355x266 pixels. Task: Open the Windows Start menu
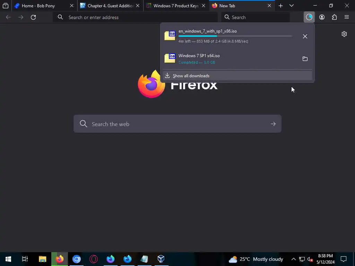[x=8, y=259]
